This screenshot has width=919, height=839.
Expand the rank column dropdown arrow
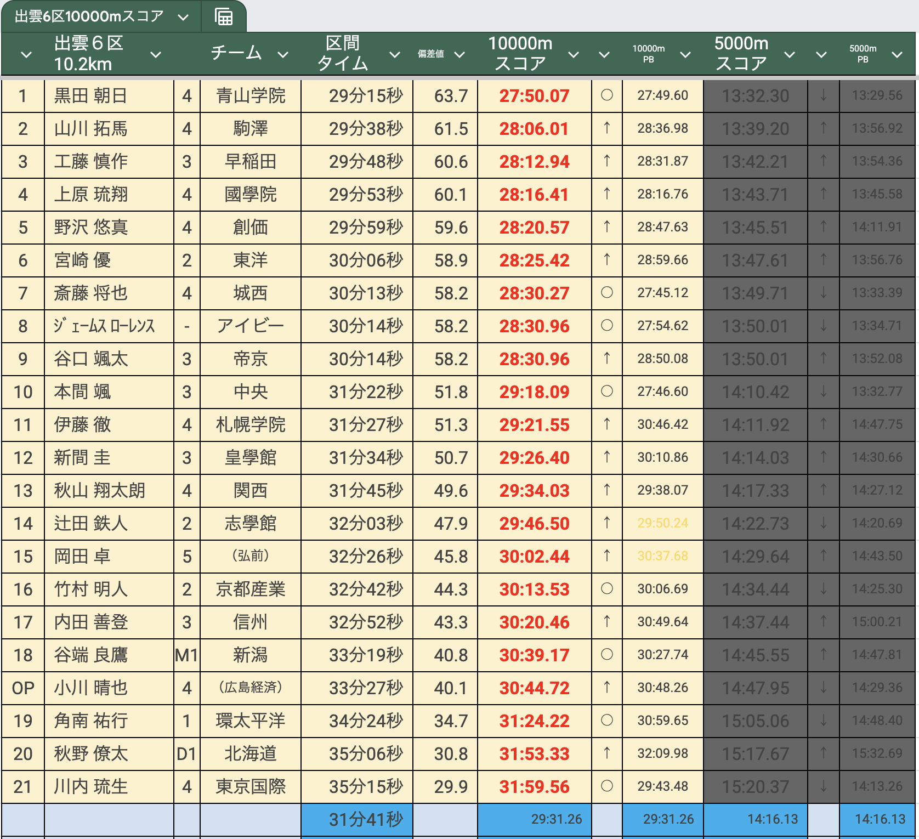point(26,54)
